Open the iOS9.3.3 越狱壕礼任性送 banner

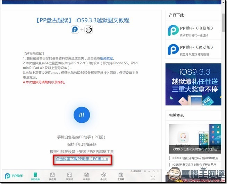coord(193,84)
